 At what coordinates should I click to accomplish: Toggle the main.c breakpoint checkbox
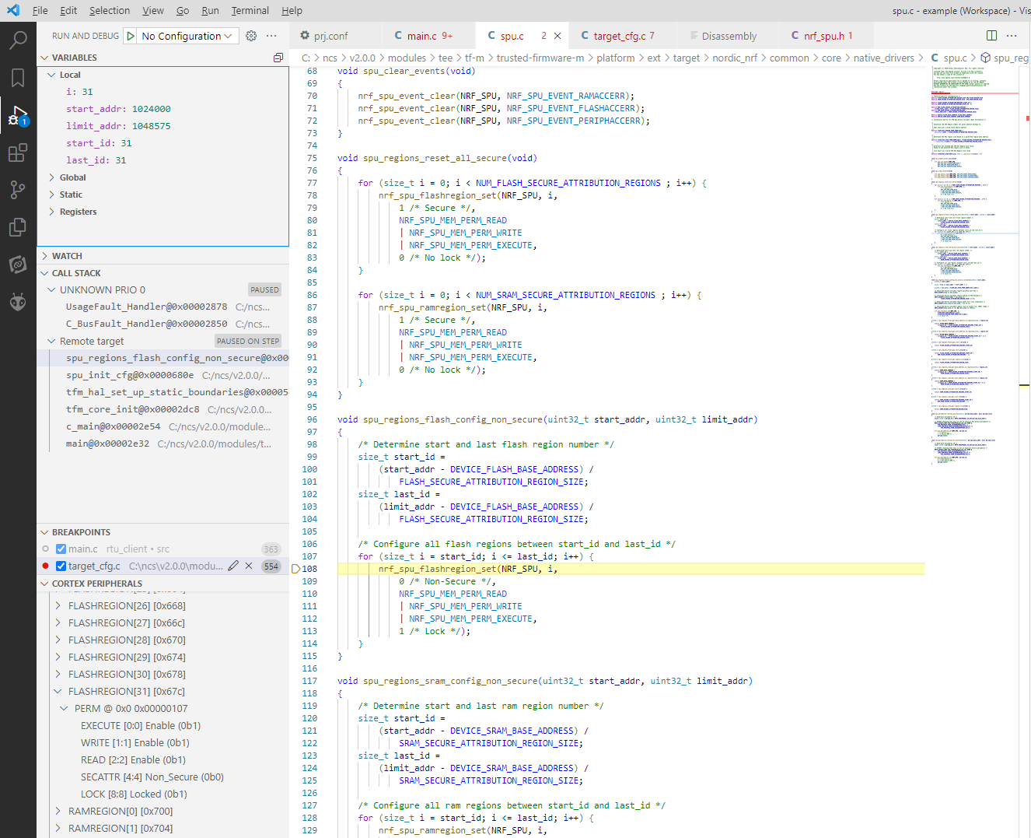(61, 549)
